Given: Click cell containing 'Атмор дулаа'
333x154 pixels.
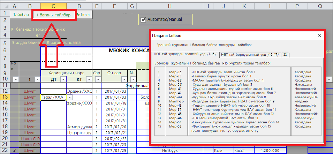Looking at the screenshot, I should point(79,127).
